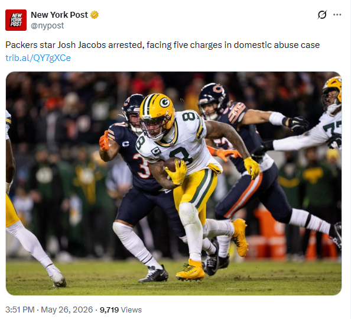Click the yellow cleat on the grass
351x319 pixels.
pyautogui.click(x=190, y=270)
